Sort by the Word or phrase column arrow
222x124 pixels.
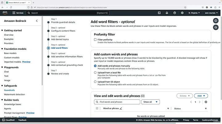pyautogui.click(x=168, y=109)
